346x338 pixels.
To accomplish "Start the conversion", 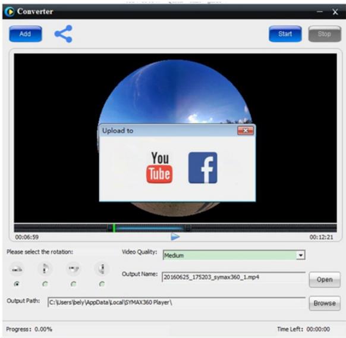I will 285,34.
